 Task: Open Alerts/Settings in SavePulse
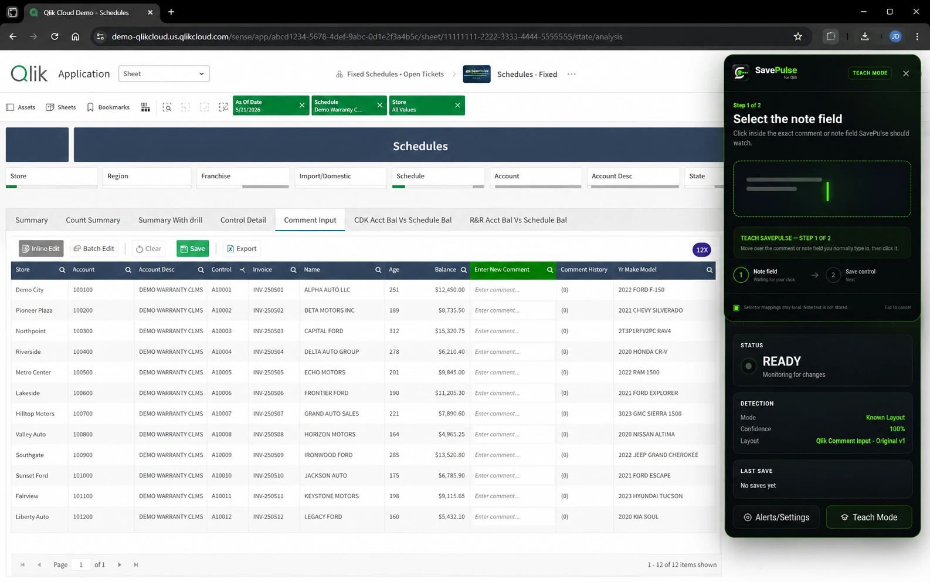(776, 517)
